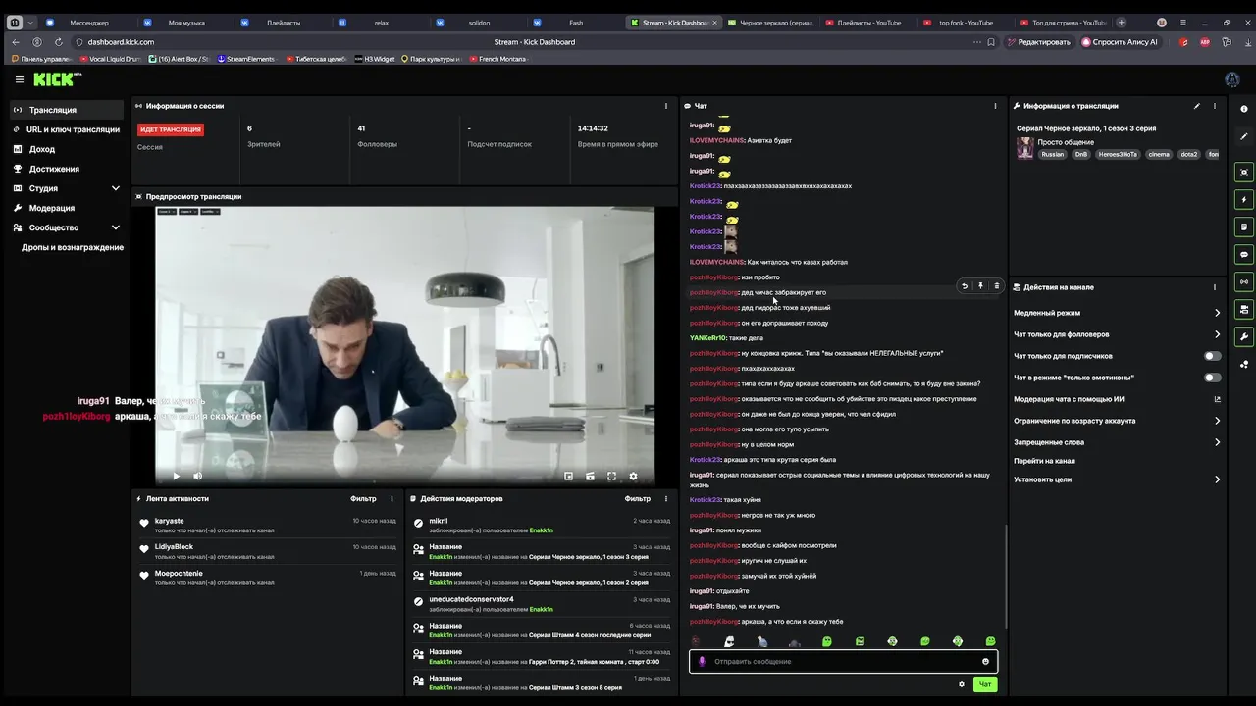Toggle only-emotes chat mode switch

[1213, 378]
